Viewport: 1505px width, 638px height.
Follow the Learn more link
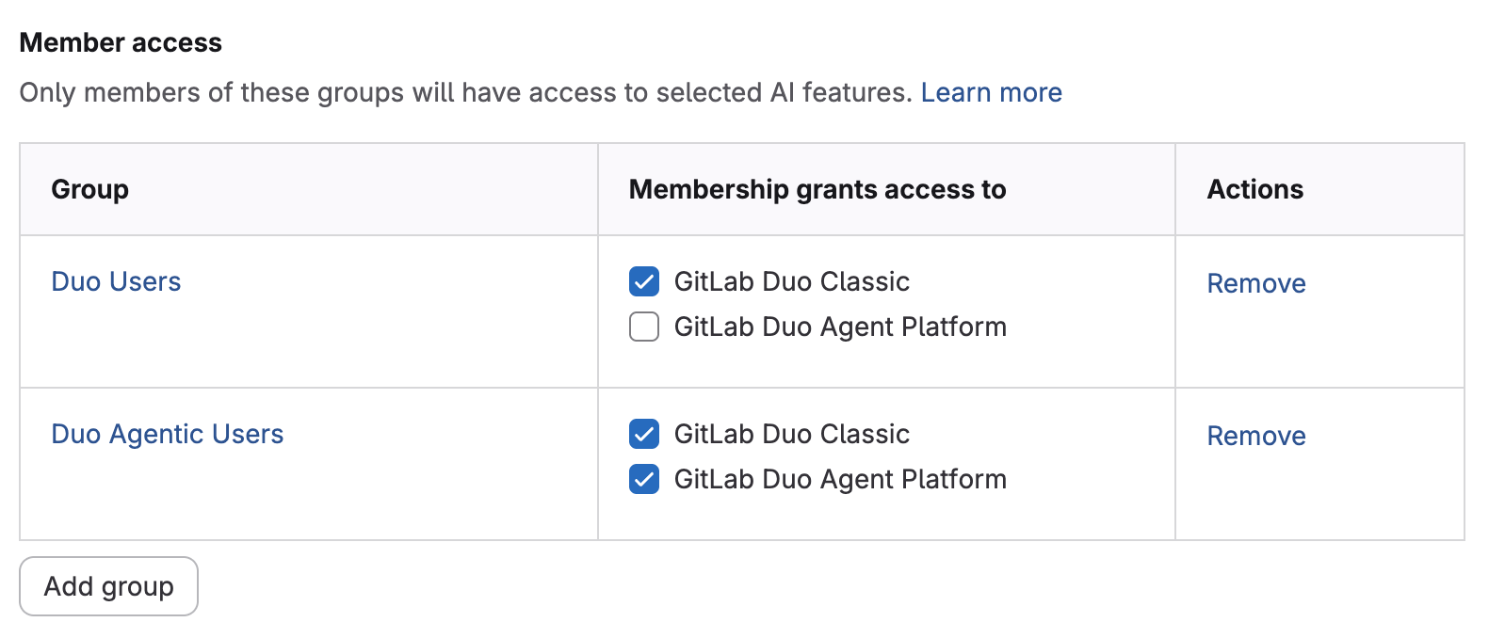click(992, 91)
